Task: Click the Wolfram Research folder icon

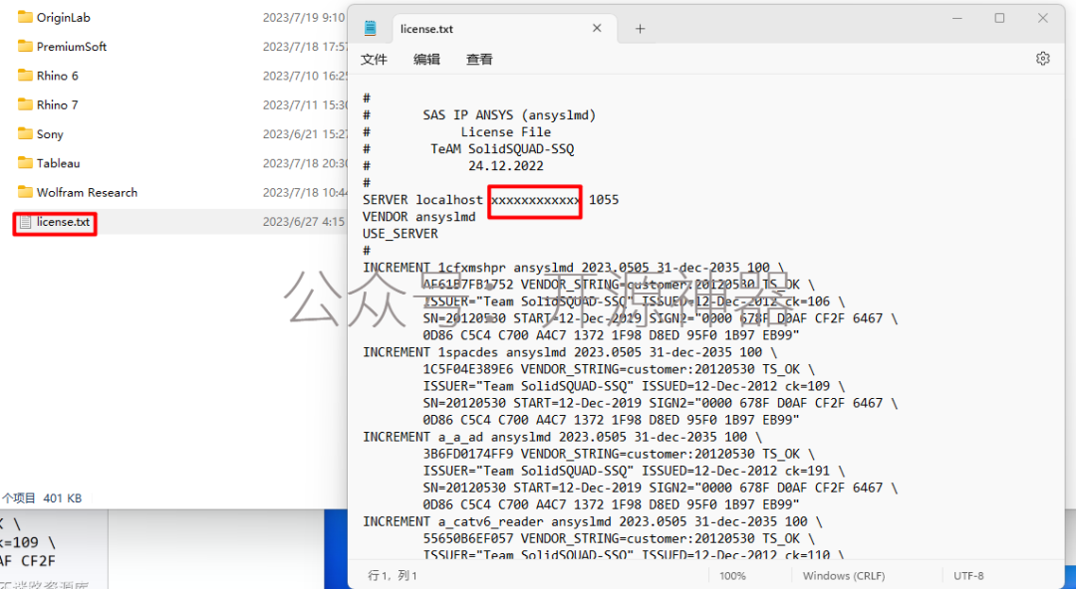Action: tap(25, 192)
